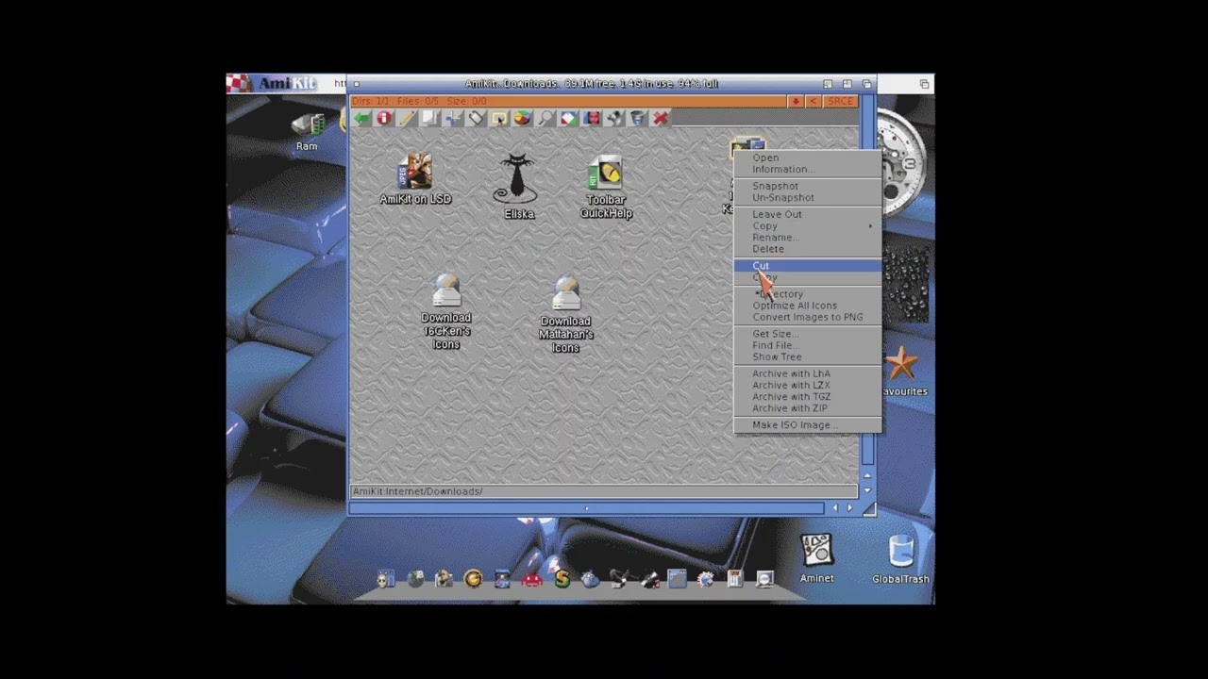Click the magnifying glass search toolbar icon
The image size is (1208, 679).
(x=545, y=118)
